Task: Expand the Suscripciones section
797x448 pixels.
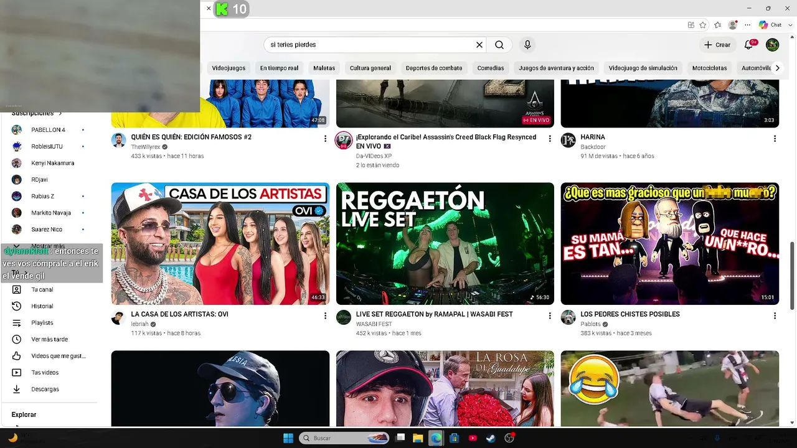Action: (x=37, y=113)
